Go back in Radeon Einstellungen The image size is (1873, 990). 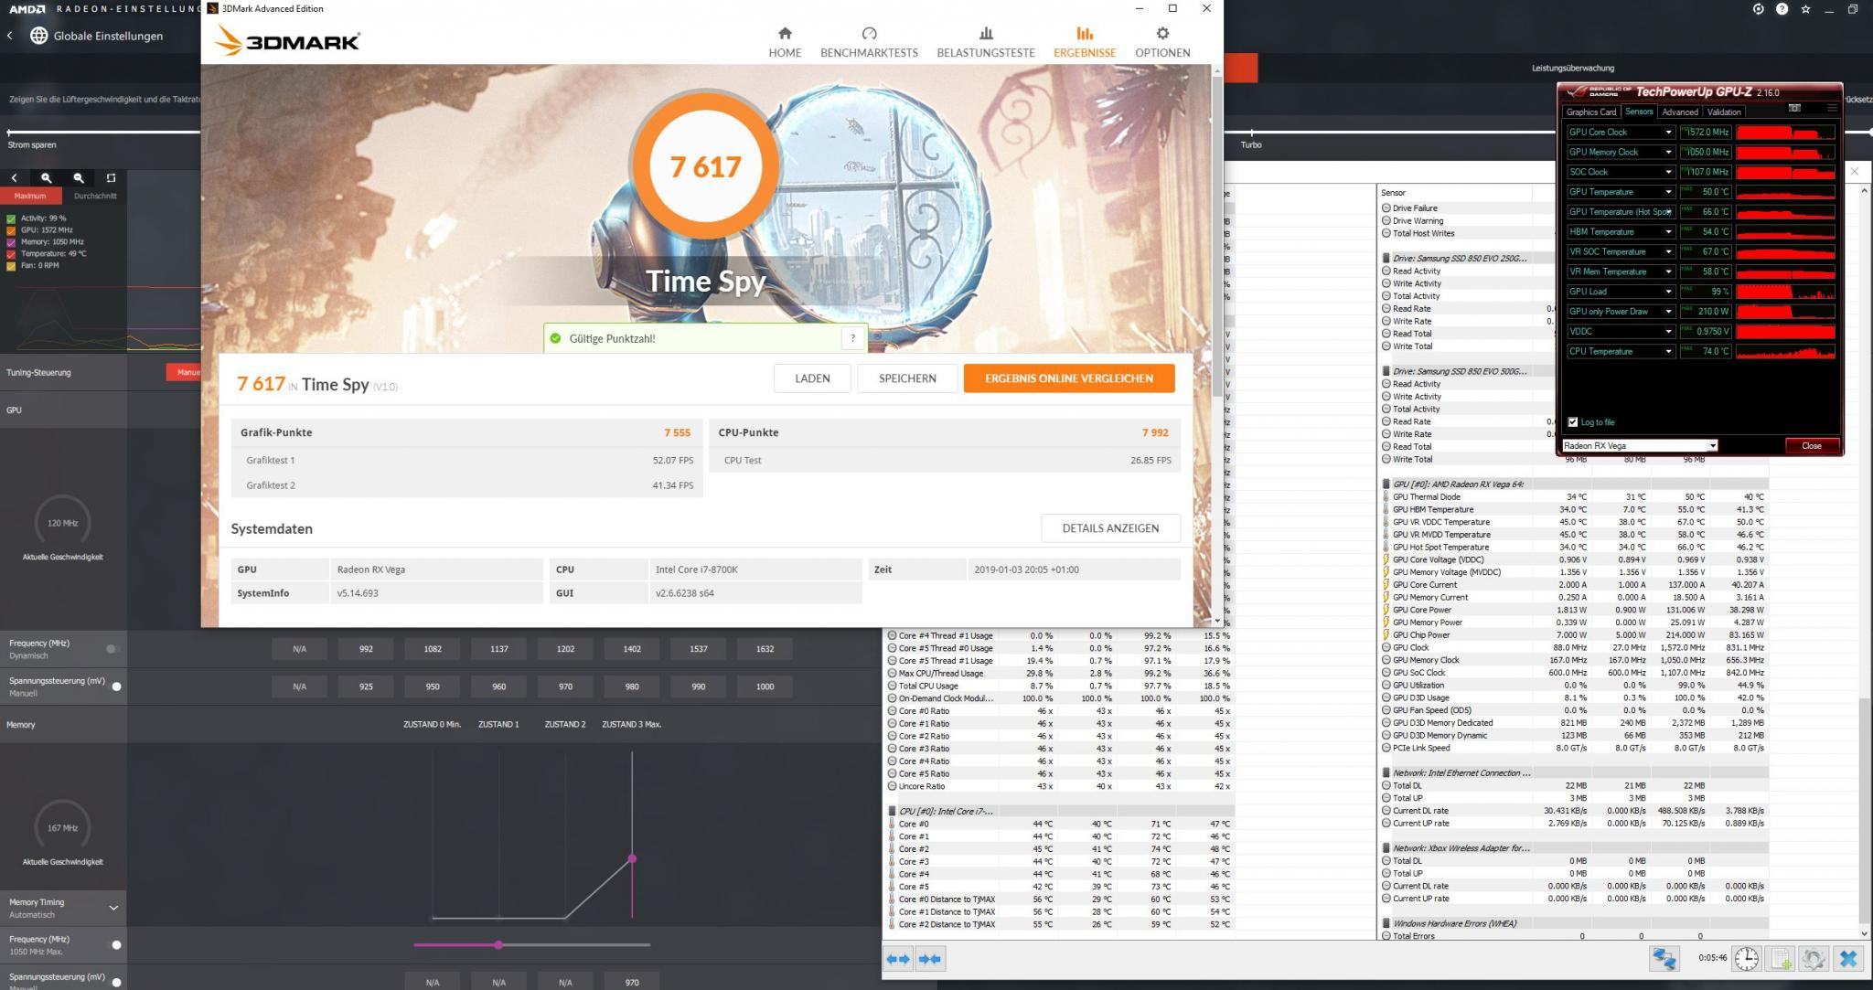(10, 36)
